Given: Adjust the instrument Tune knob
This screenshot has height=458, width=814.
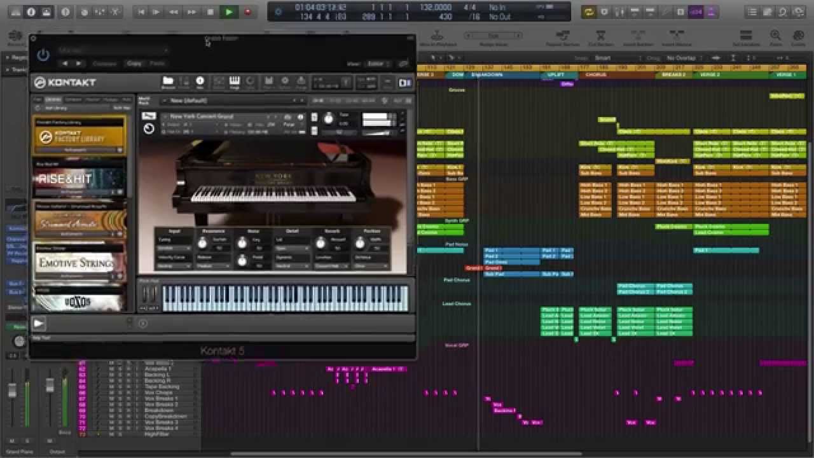Looking at the screenshot, I should point(329,118).
